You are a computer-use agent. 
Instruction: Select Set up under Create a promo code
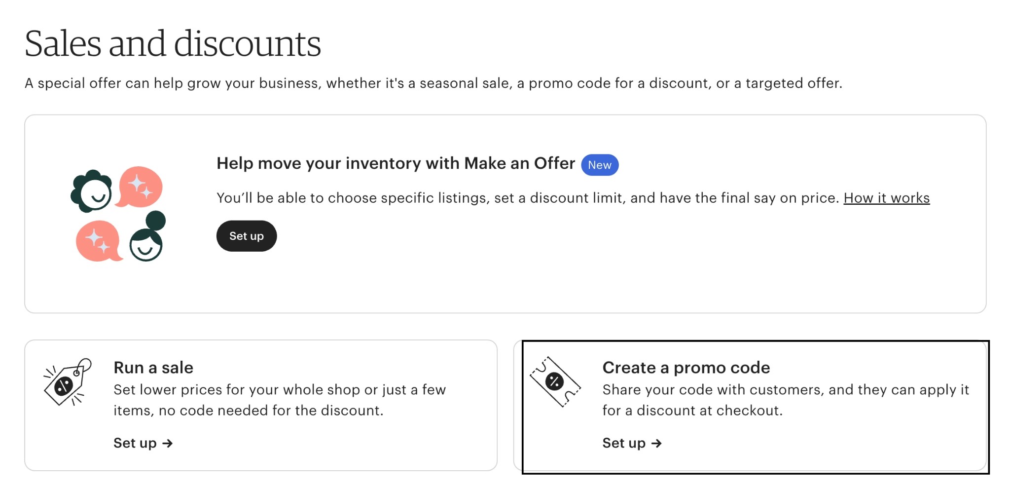625,443
